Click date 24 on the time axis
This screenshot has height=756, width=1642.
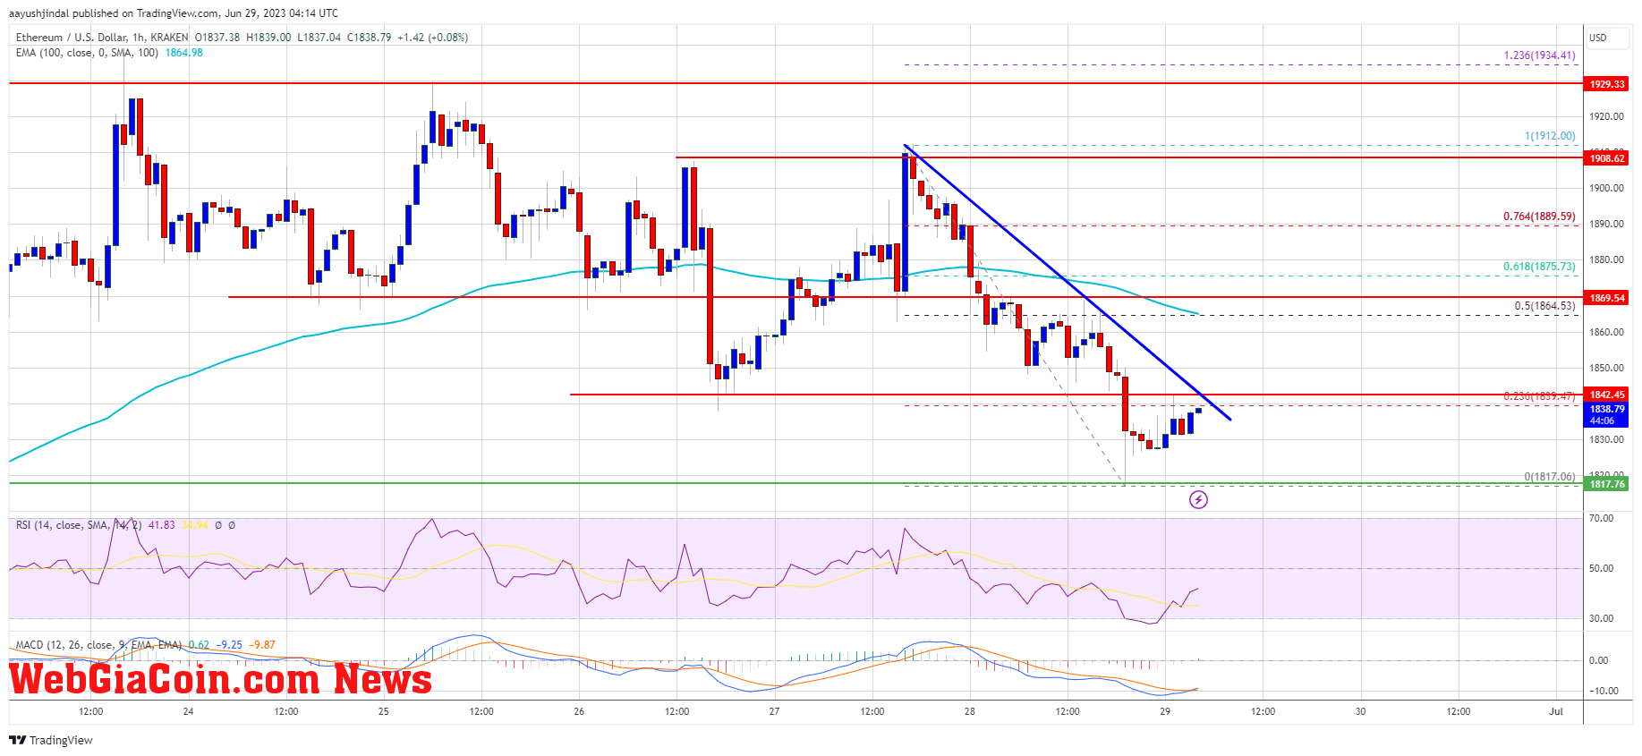(x=188, y=711)
